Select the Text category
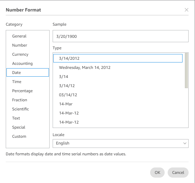The width and height of the screenshot is (195, 183). pos(28,118)
